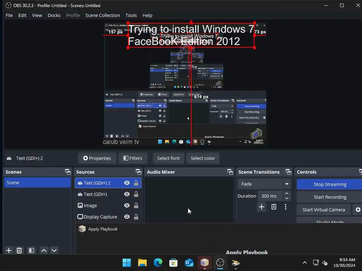This screenshot has width=362, height=271.
Task: Open scene filters icon in Scenes panel
Action: tap(31, 251)
